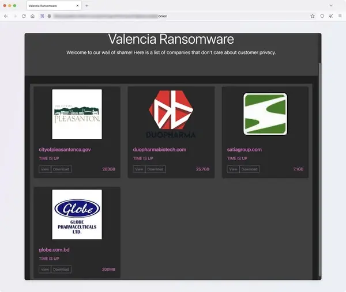Click the onion site lock icon
The height and width of the screenshot is (292, 346).
coord(49,16)
